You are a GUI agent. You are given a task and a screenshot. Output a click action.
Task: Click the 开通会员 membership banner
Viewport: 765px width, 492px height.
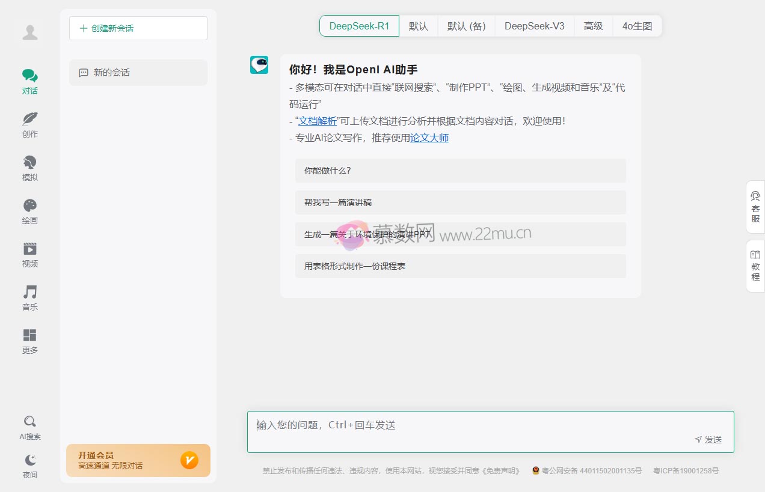pos(138,460)
